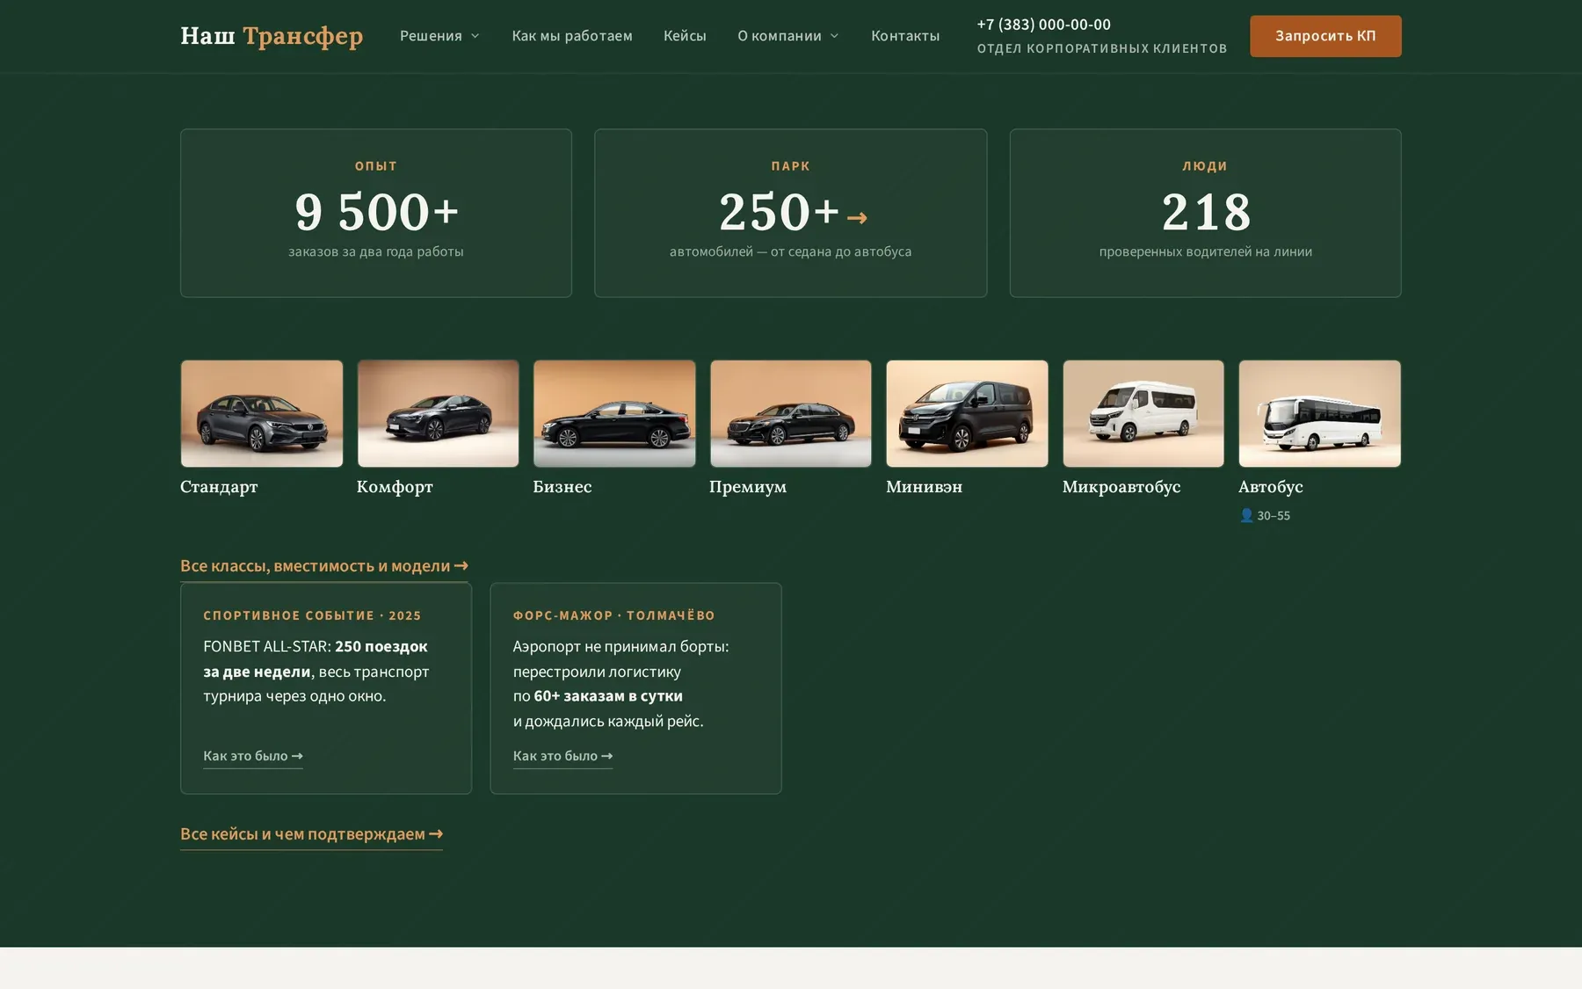This screenshot has width=1582, height=989.
Task: Open Как это было under FONBET ALL-STAR
Action: click(253, 756)
